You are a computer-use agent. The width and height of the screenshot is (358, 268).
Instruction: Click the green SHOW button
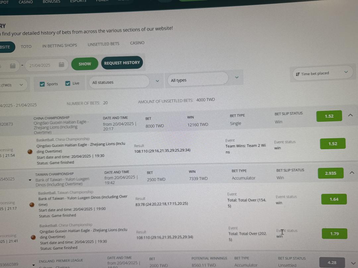click(85, 64)
